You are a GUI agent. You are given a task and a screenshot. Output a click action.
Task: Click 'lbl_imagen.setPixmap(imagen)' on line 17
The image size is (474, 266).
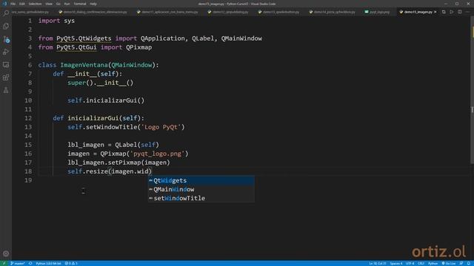118,163
